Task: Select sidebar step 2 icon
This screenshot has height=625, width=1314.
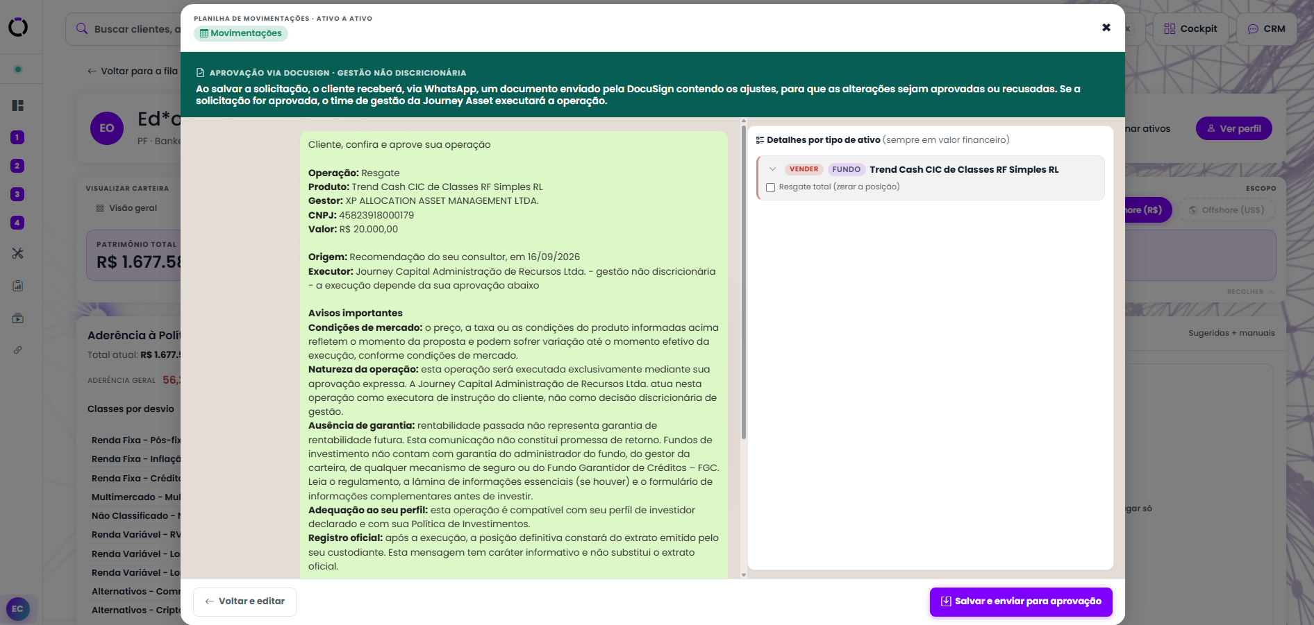Action: tap(18, 166)
